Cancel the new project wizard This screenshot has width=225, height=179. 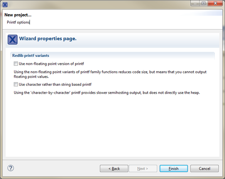click(x=204, y=169)
